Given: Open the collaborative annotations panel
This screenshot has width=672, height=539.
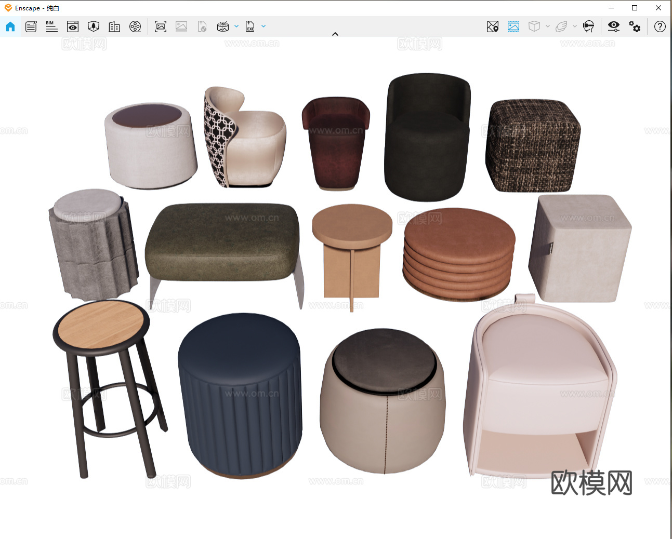Looking at the screenshot, I should point(31,26).
